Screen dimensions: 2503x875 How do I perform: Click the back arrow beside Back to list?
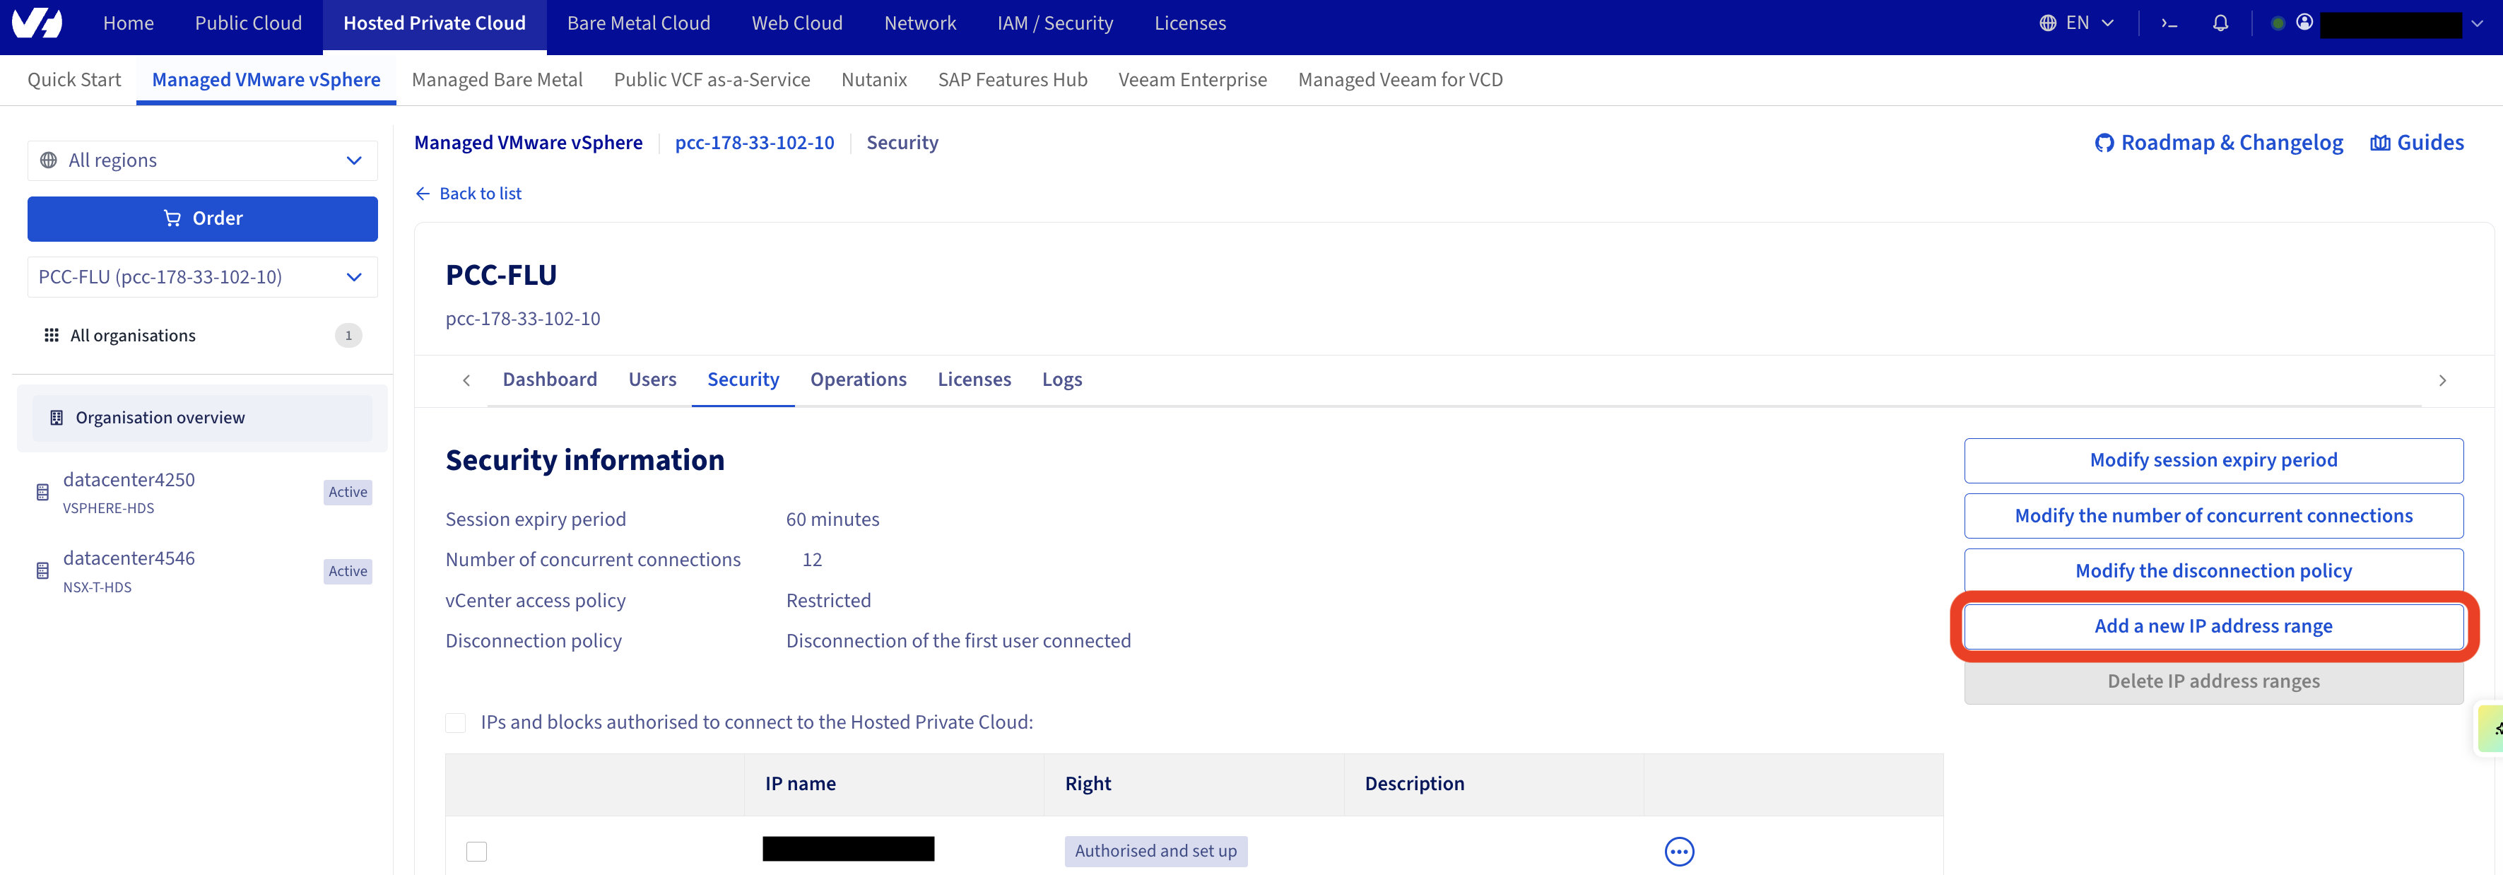[423, 194]
